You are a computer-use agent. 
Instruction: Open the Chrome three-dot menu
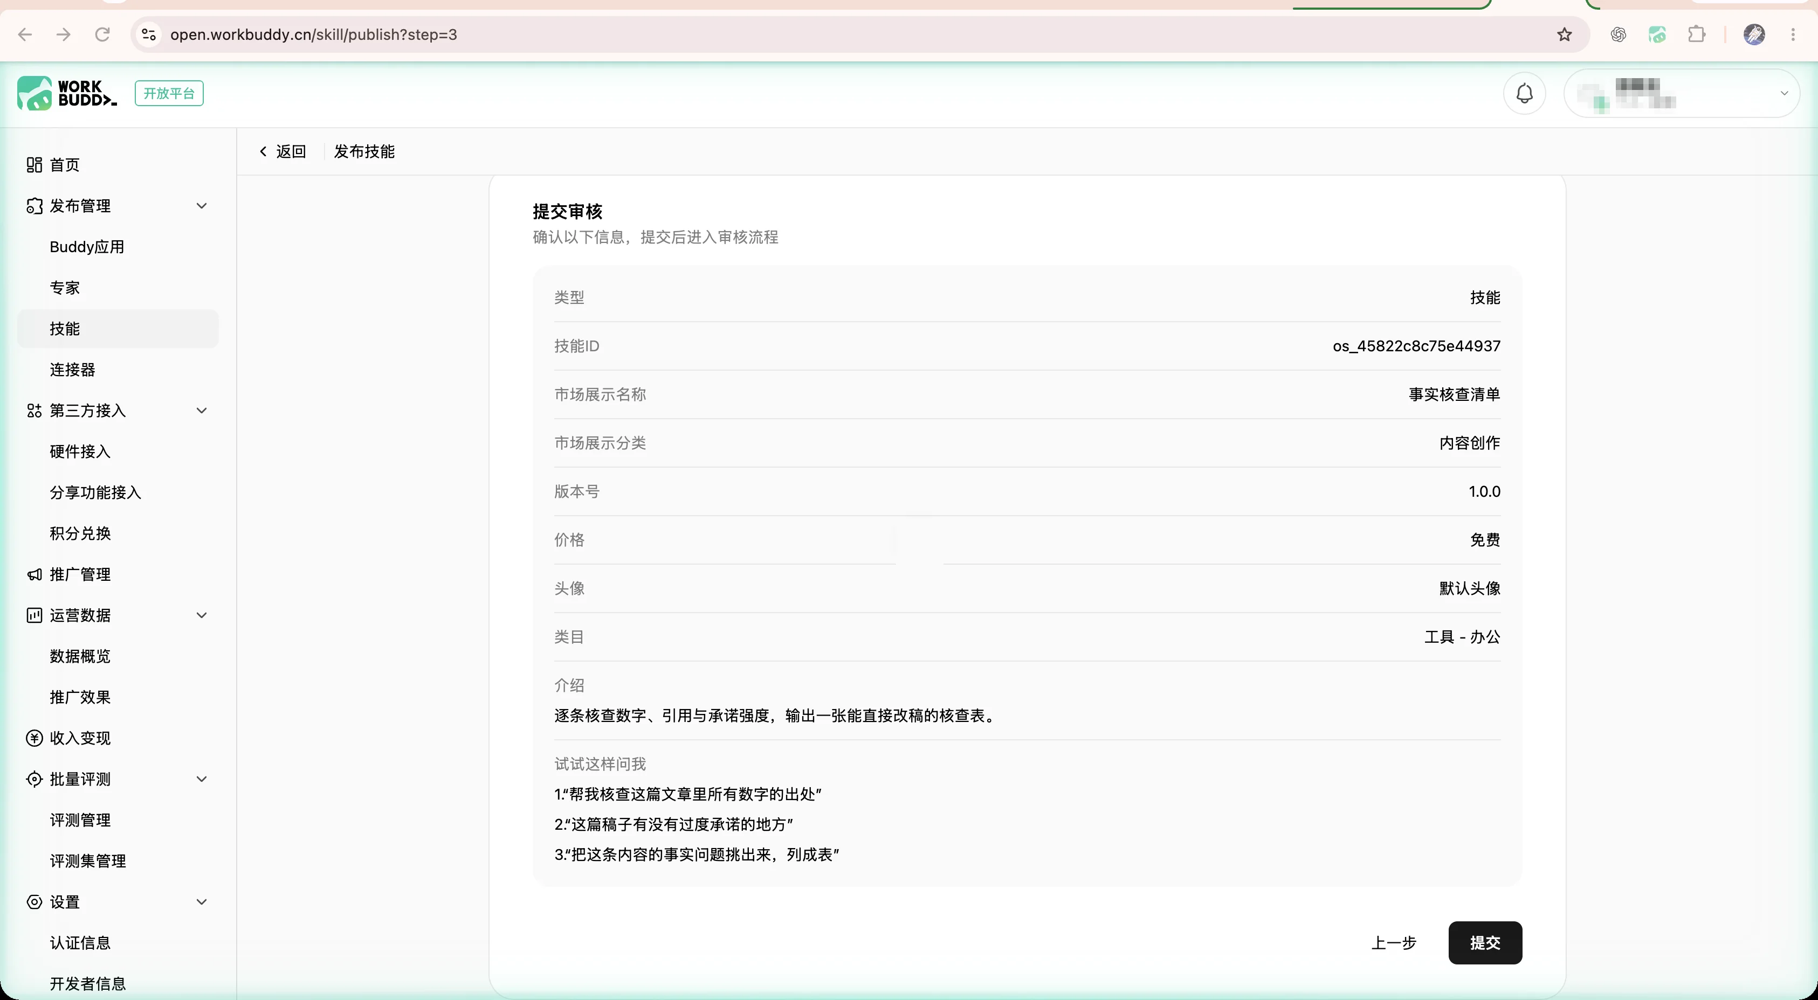pos(1793,34)
